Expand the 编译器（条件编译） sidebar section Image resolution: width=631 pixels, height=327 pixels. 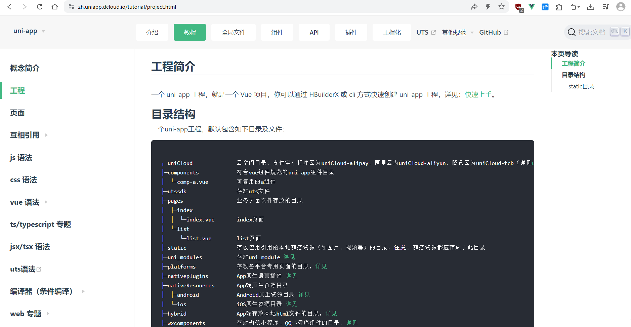tap(83, 291)
